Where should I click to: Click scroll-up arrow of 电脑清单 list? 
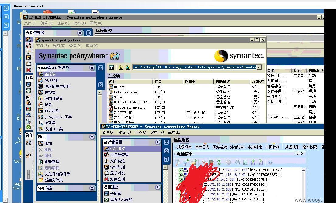tap(303, 170)
